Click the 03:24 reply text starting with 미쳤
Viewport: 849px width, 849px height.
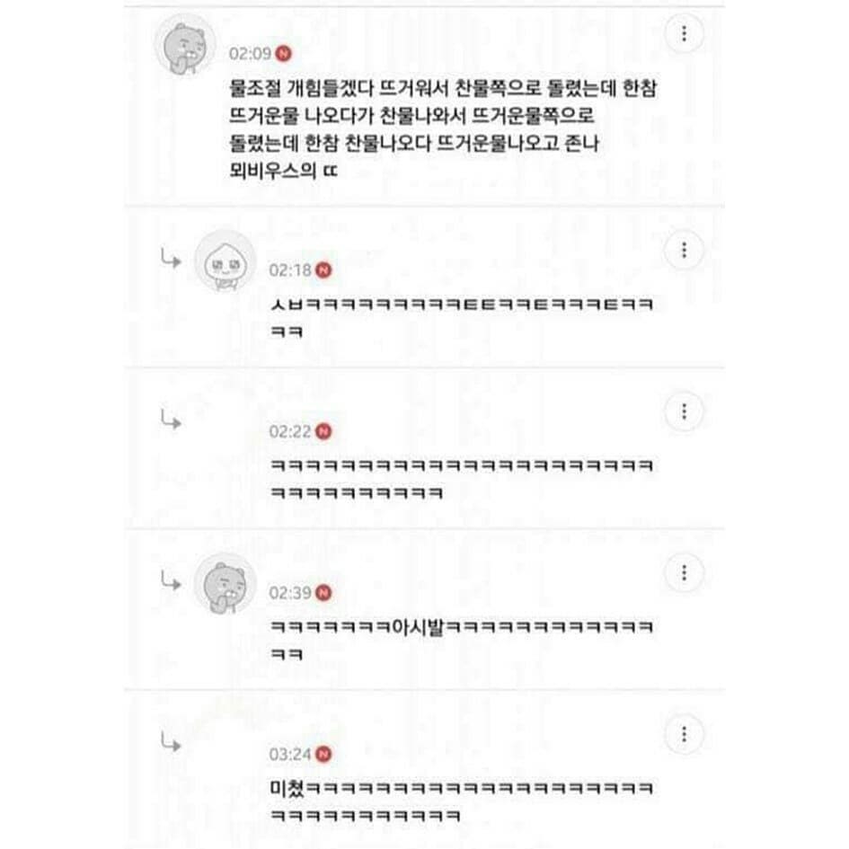tap(461, 801)
